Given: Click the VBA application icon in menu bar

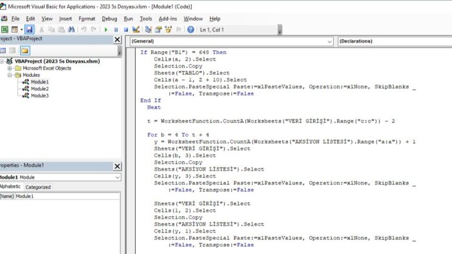Looking at the screenshot, I should [4, 19].
